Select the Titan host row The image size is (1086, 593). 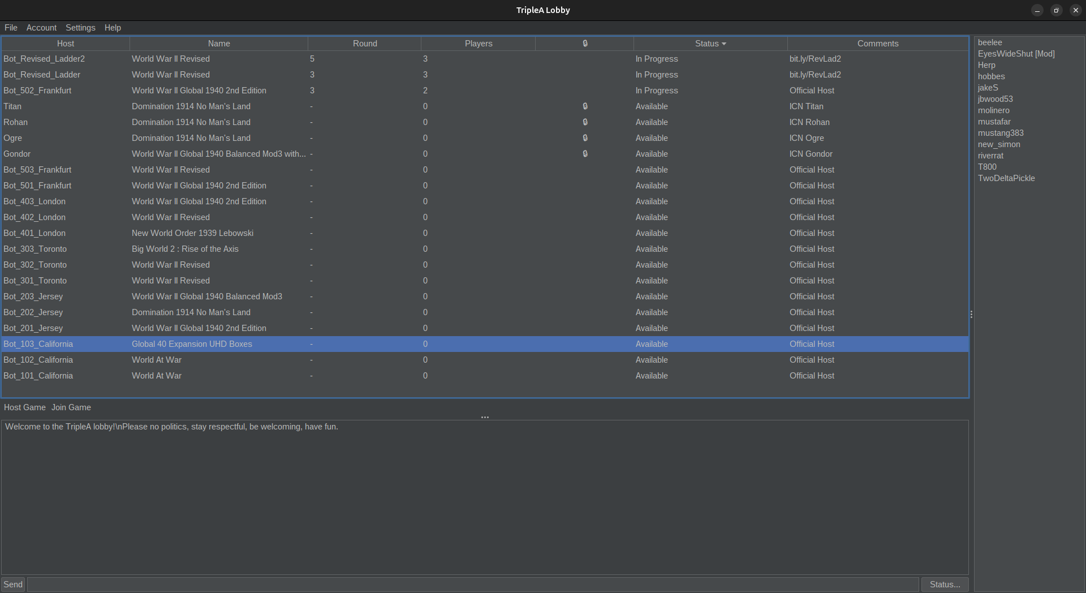pyautogui.click(x=485, y=106)
